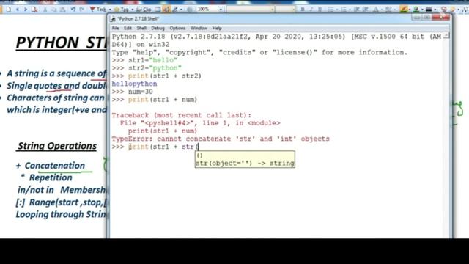Open the File menu in Python Shell
The height and width of the screenshot is (264, 469).
pyautogui.click(x=116, y=28)
